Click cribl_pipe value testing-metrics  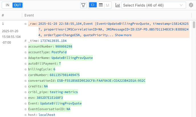(64, 92)
